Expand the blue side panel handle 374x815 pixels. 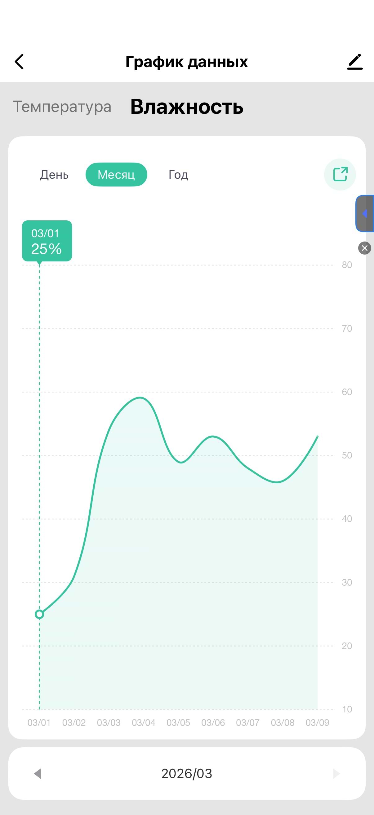(x=365, y=214)
